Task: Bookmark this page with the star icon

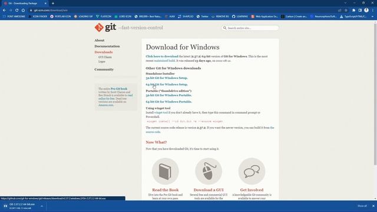Action: pos(346,11)
